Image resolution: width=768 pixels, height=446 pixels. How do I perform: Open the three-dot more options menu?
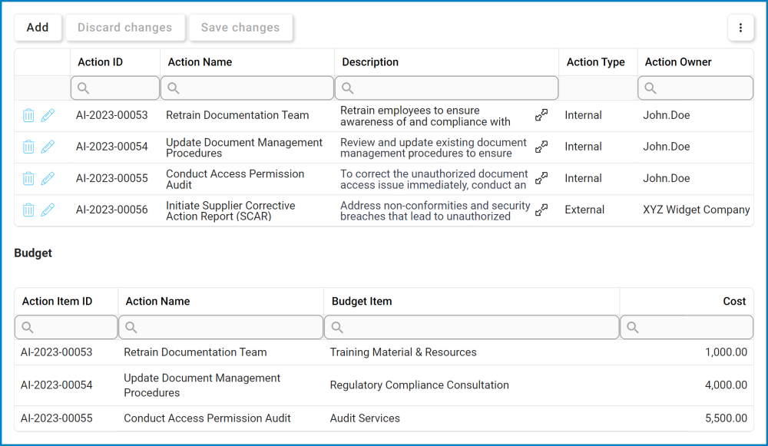[x=740, y=28]
